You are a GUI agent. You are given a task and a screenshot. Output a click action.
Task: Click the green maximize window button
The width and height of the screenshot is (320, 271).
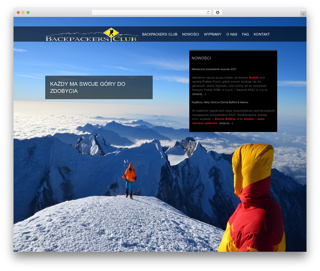click(28, 12)
